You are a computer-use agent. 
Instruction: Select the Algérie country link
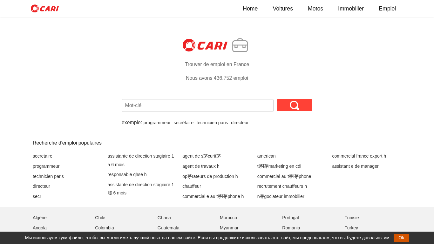click(x=40, y=218)
